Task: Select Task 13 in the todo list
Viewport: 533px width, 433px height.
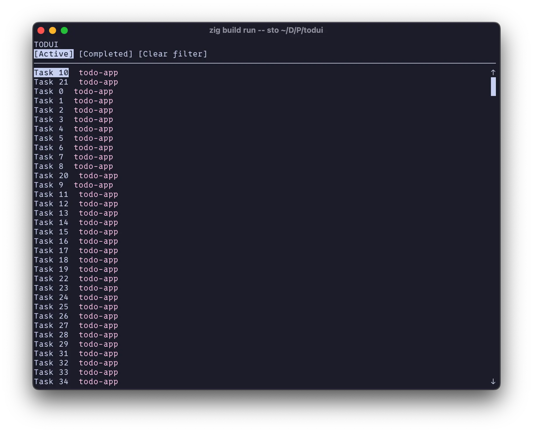Action: (x=51, y=213)
